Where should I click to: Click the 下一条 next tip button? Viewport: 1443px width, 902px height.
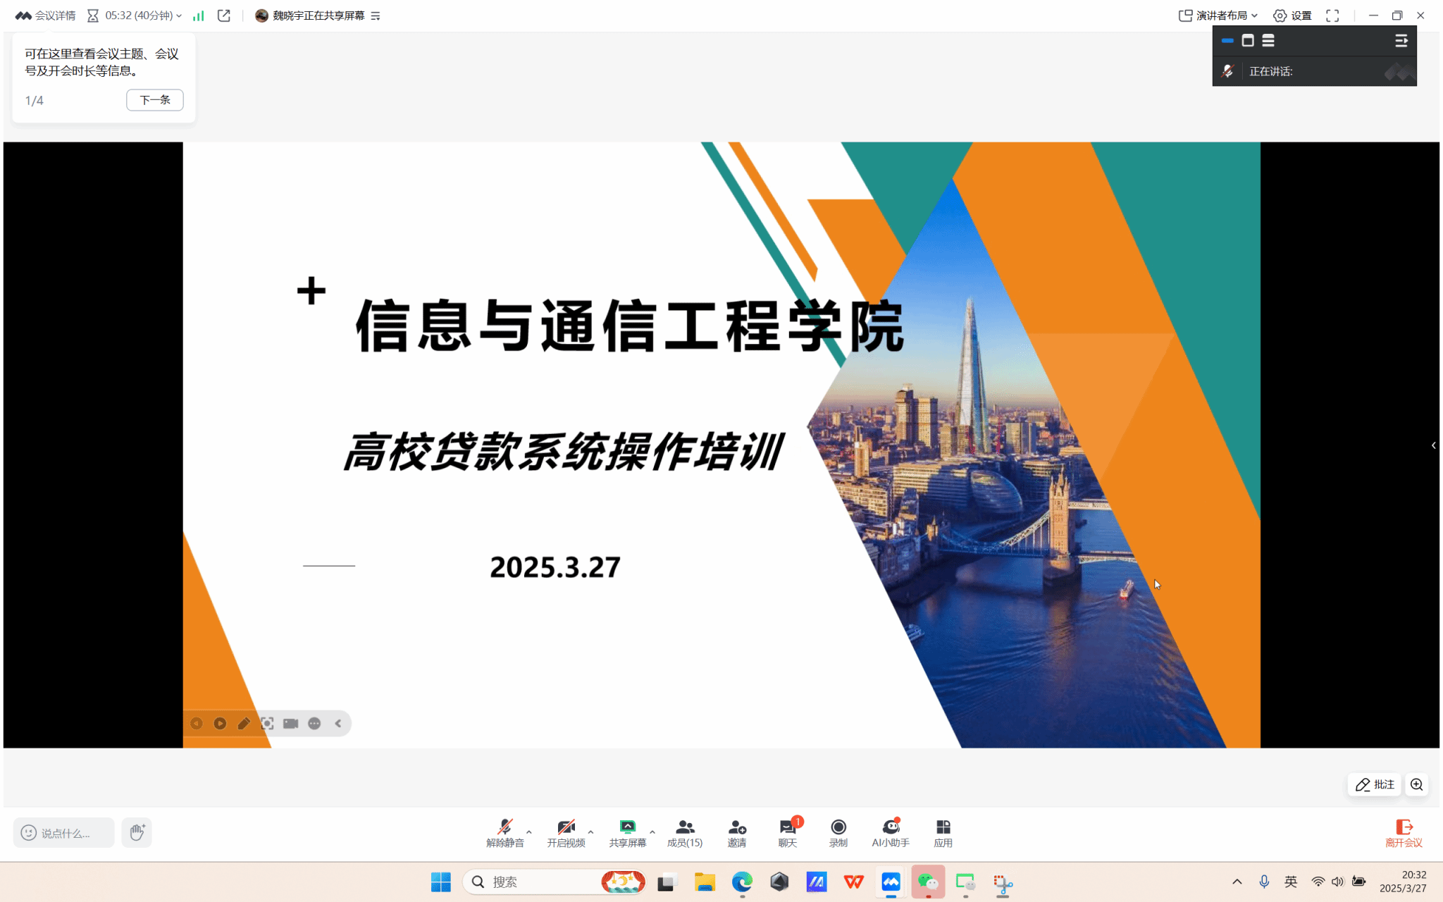point(154,100)
